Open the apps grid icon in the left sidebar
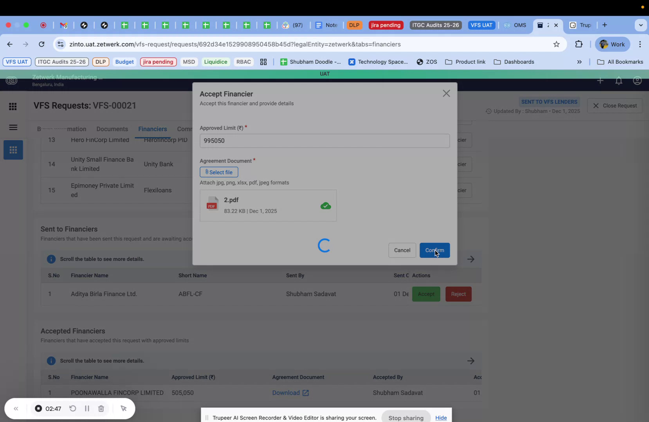This screenshot has height=422, width=649. click(x=13, y=106)
